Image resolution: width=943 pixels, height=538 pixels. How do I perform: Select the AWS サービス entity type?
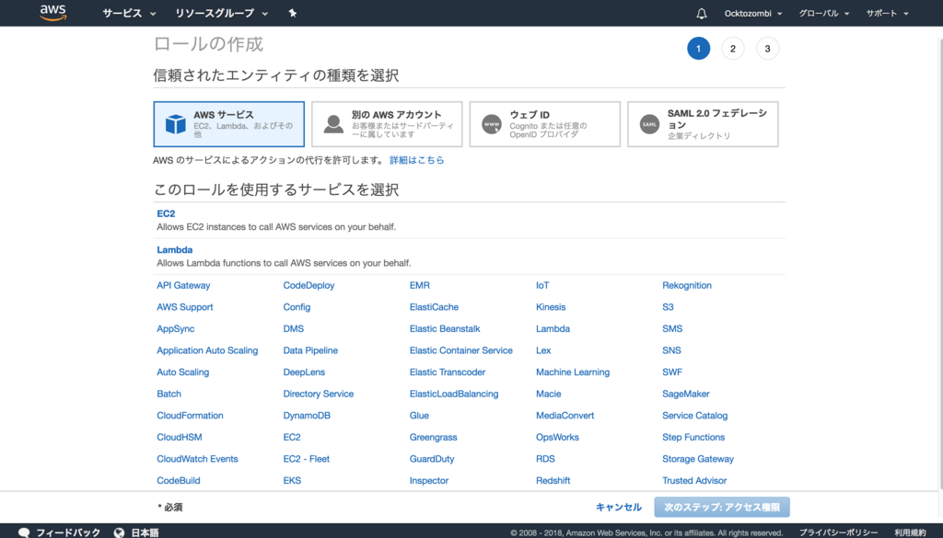click(x=228, y=124)
